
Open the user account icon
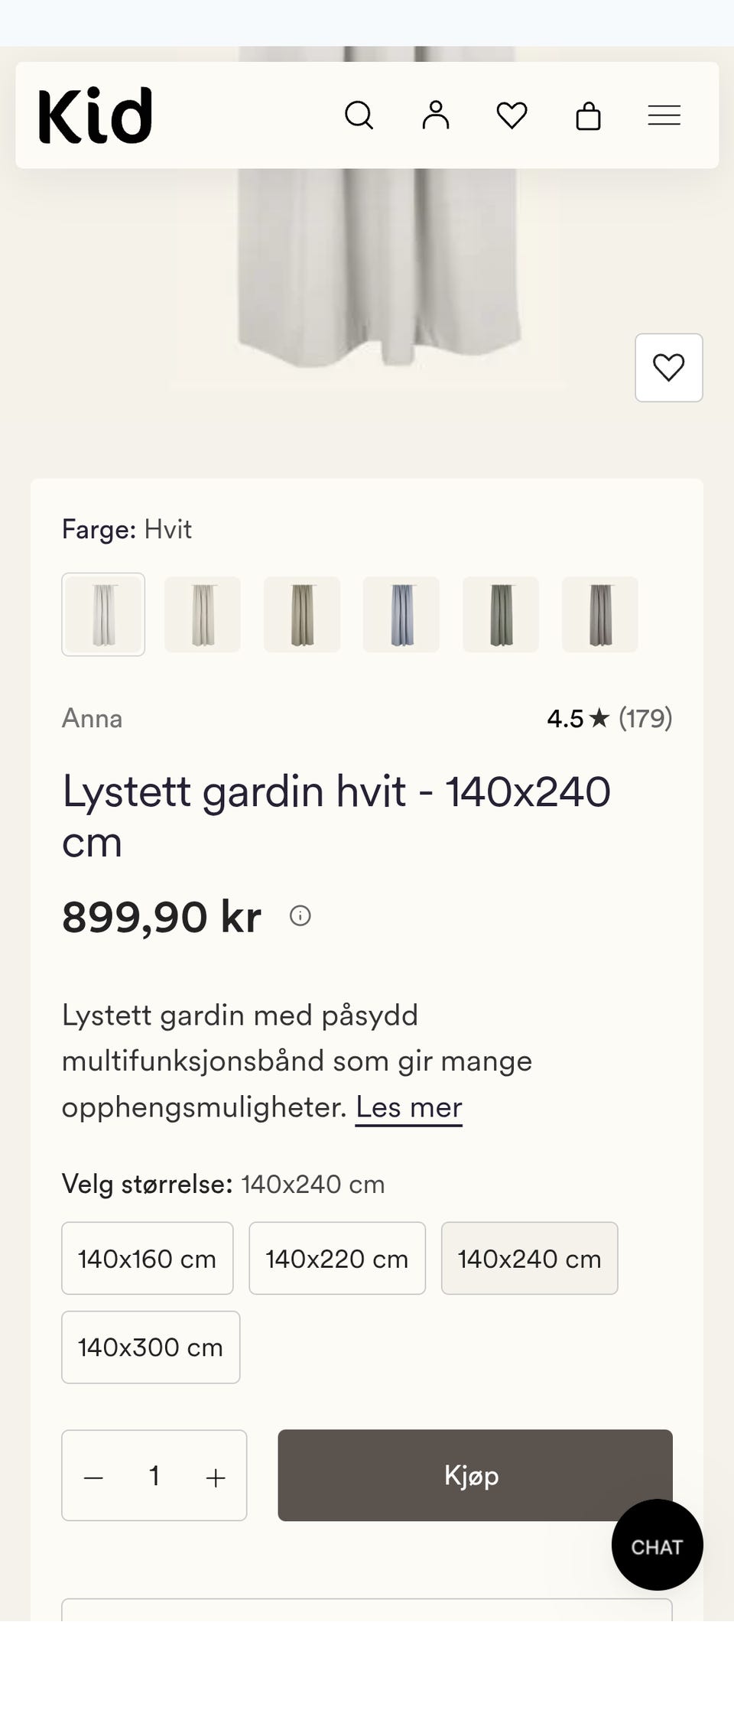(436, 115)
